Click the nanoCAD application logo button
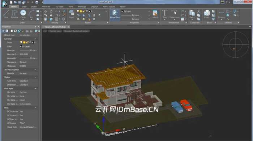This screenshot has width=253, height=141. [4, 4]
